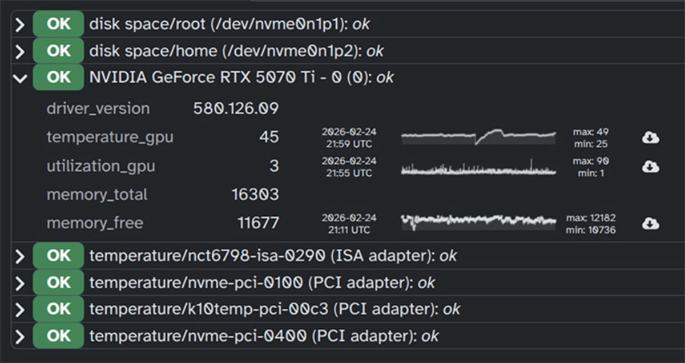Click OK badge on NVIDIA GeForce RTX 5070 Ti
This screenshot has height=363, width=685.
(x=58, y=77)
